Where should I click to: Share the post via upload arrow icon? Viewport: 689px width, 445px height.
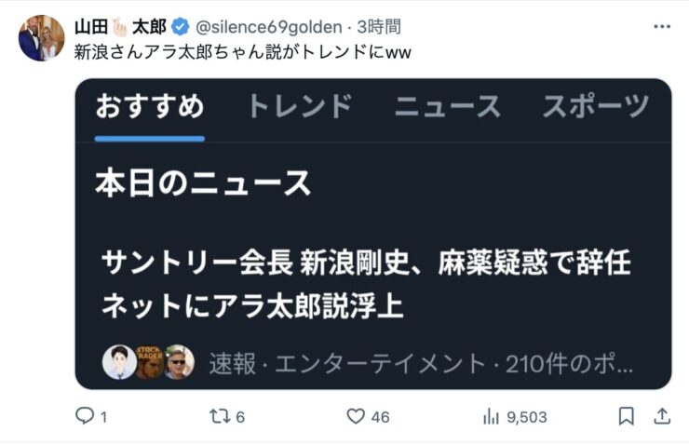point(662,416)
